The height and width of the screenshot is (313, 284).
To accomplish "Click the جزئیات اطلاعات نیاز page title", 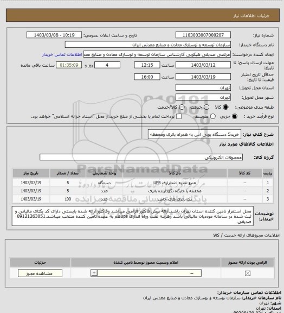I will click(x=251, y=16).
